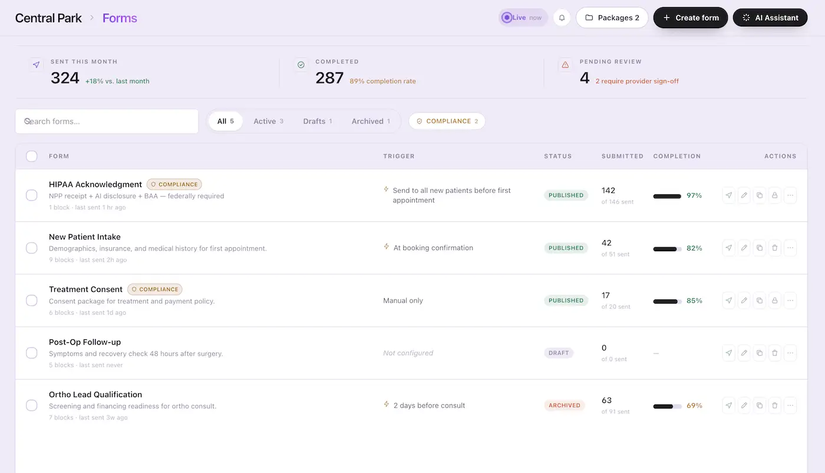The height and width of the screenshot is (473, 825).
Task: Click the 97% completion bar for HIPAA
Action: (668, 196)
